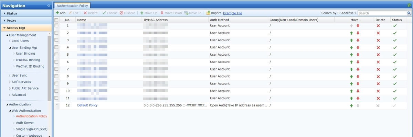Screen dimensions: 413x137
Task: Tick the checkbox for row 8
Action: pos(56,76)
